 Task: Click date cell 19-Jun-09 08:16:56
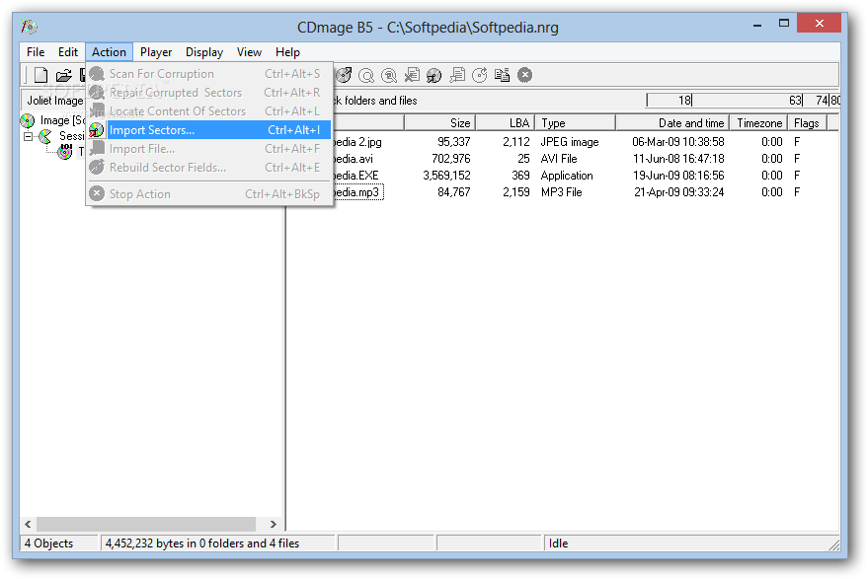678,176
